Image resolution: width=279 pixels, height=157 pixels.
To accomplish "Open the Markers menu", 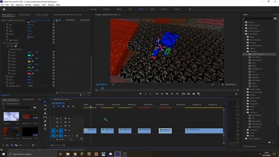I will tap(28, 5).
